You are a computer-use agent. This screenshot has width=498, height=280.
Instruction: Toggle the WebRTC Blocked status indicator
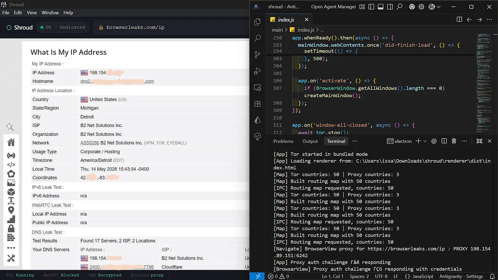(x=61, y=275)
